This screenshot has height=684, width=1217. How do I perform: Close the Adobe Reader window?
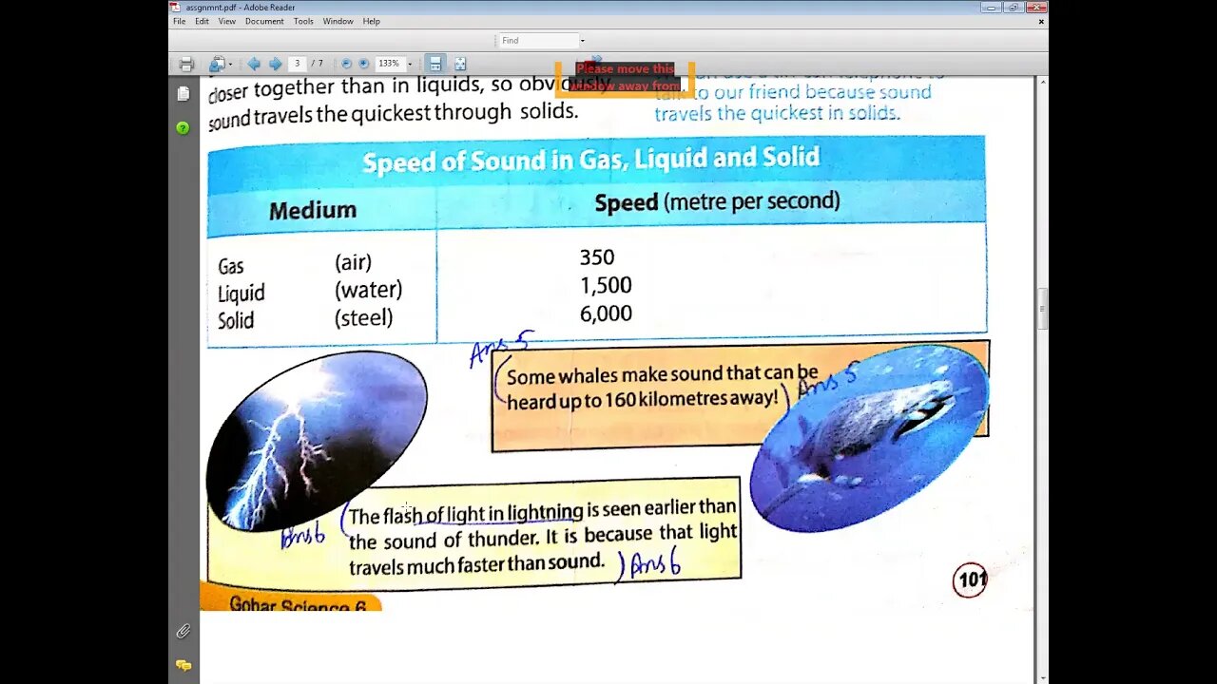point(1034,7)
